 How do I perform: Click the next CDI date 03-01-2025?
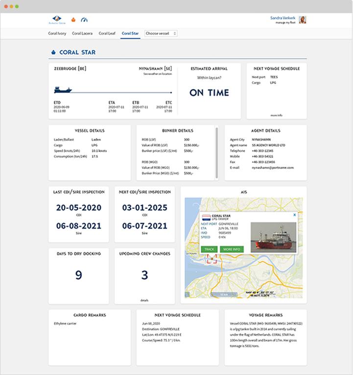pyautogui.click(x=144, y=208)
